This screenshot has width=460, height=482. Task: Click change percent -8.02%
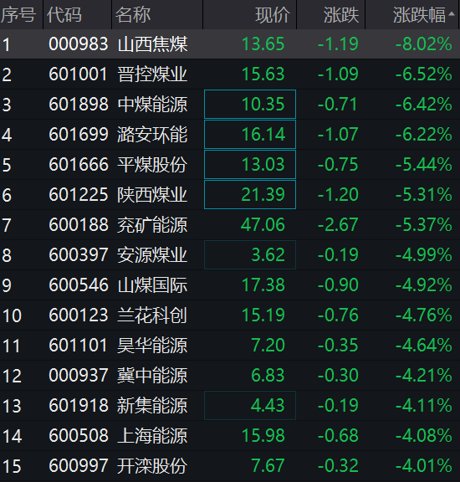click(x=424, y=44)
